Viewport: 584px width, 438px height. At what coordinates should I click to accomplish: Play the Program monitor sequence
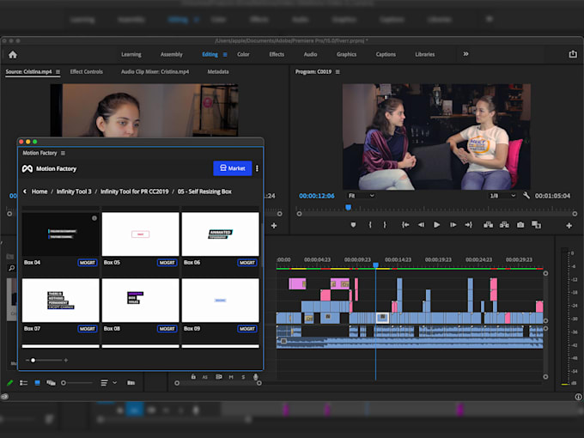pos(436,225)
